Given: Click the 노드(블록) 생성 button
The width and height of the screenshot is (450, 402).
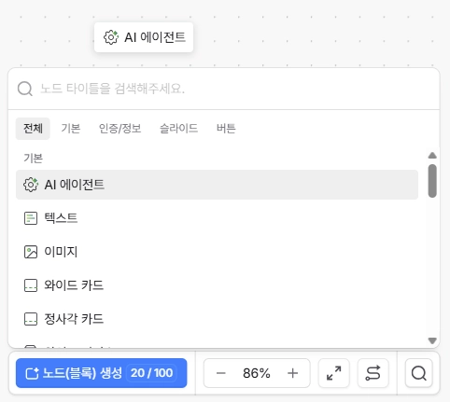Looking at the screenshot, I should (102, 373).
